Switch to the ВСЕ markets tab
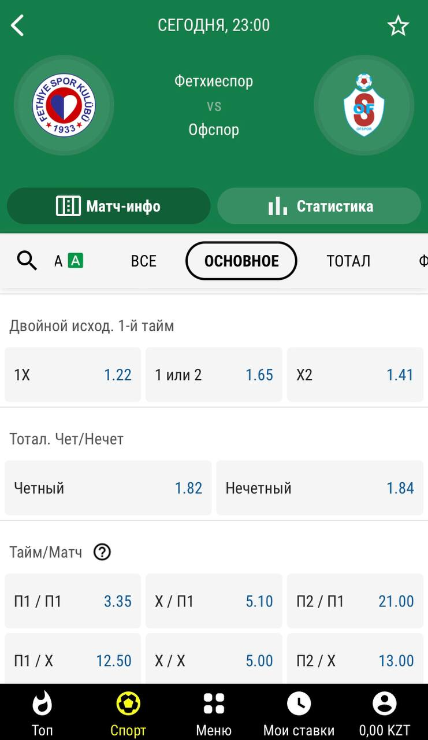The image size is (428, 740). (x=143, y=261)
